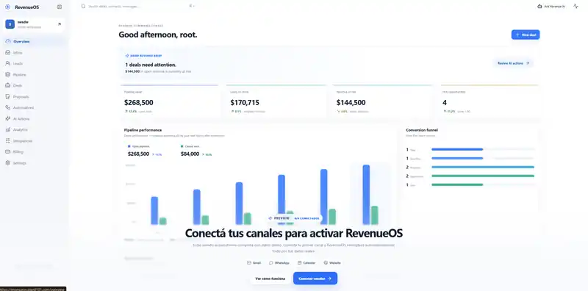Open workspace via arrow icon

[60, 24]
